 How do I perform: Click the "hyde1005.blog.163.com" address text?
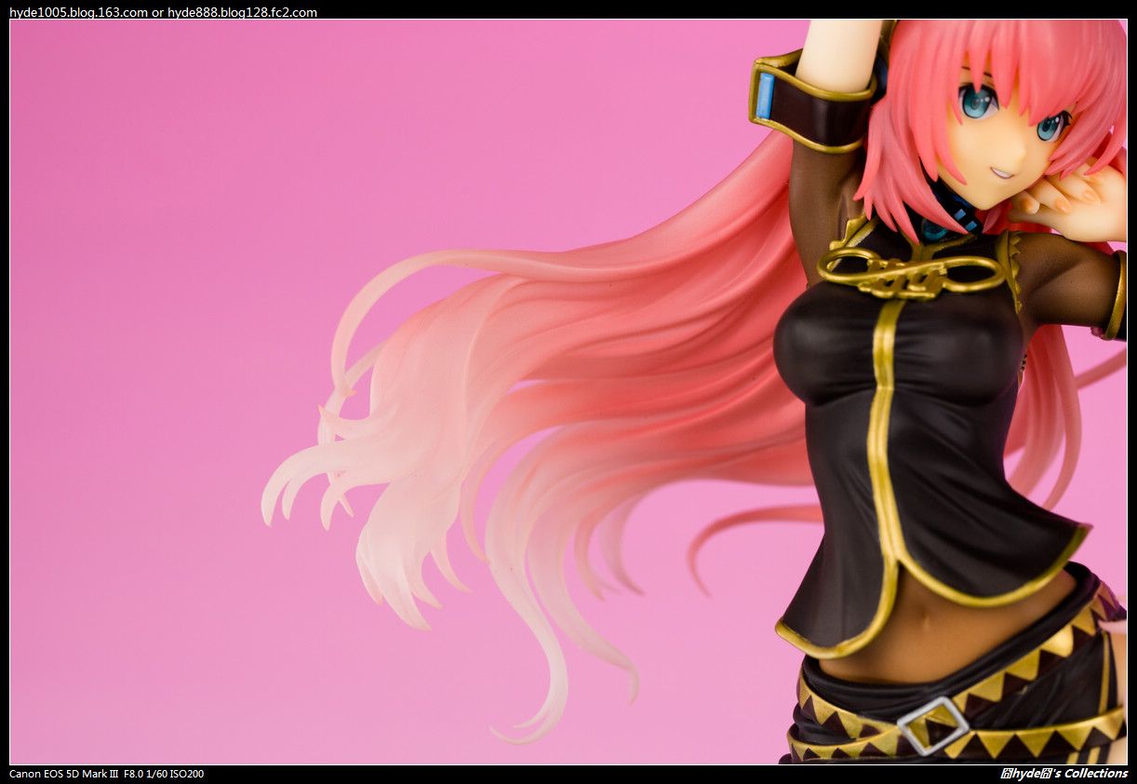78,12
